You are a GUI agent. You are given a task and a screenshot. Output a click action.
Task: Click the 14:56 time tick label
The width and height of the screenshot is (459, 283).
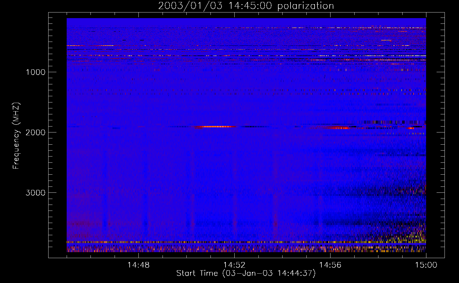[330, 265]
